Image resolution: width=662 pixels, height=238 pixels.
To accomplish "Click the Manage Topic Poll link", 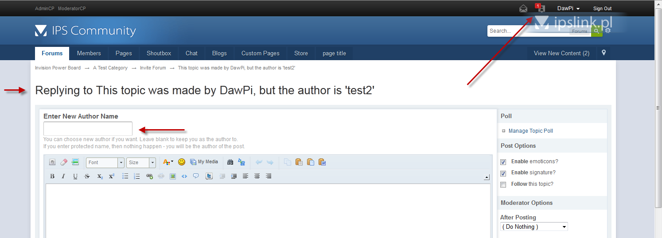I will point(530,131).
